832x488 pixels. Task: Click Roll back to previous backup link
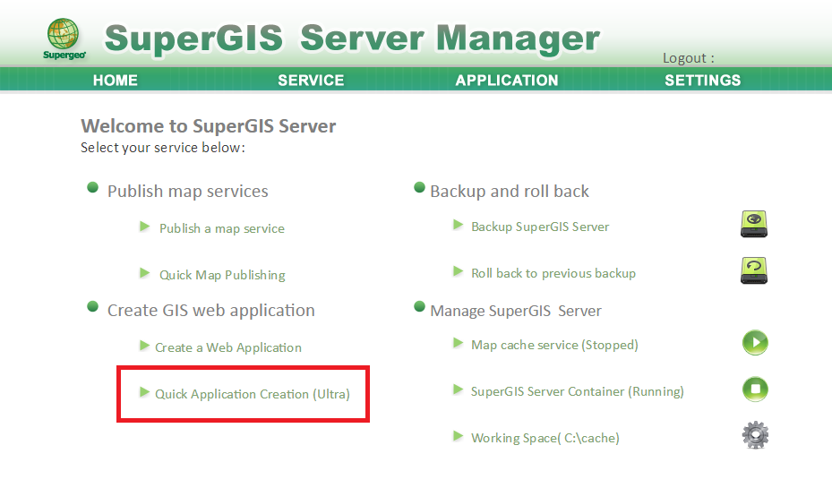click(553, 273)
